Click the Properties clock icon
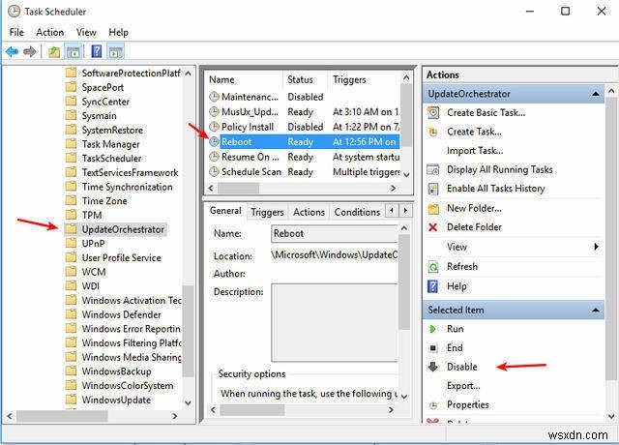 click(x=433, y=405)
